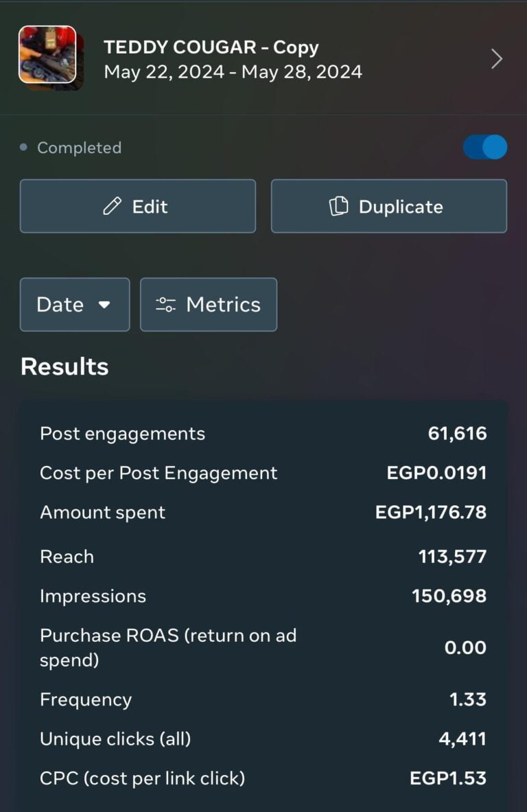Select the Purchase ROAS metric label

(168, 647)
